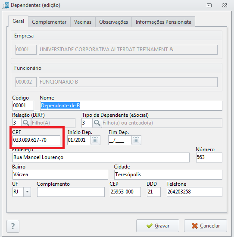Switch to the Complementar tab
This screenshot has height=237, width=234.
[49, 22]
